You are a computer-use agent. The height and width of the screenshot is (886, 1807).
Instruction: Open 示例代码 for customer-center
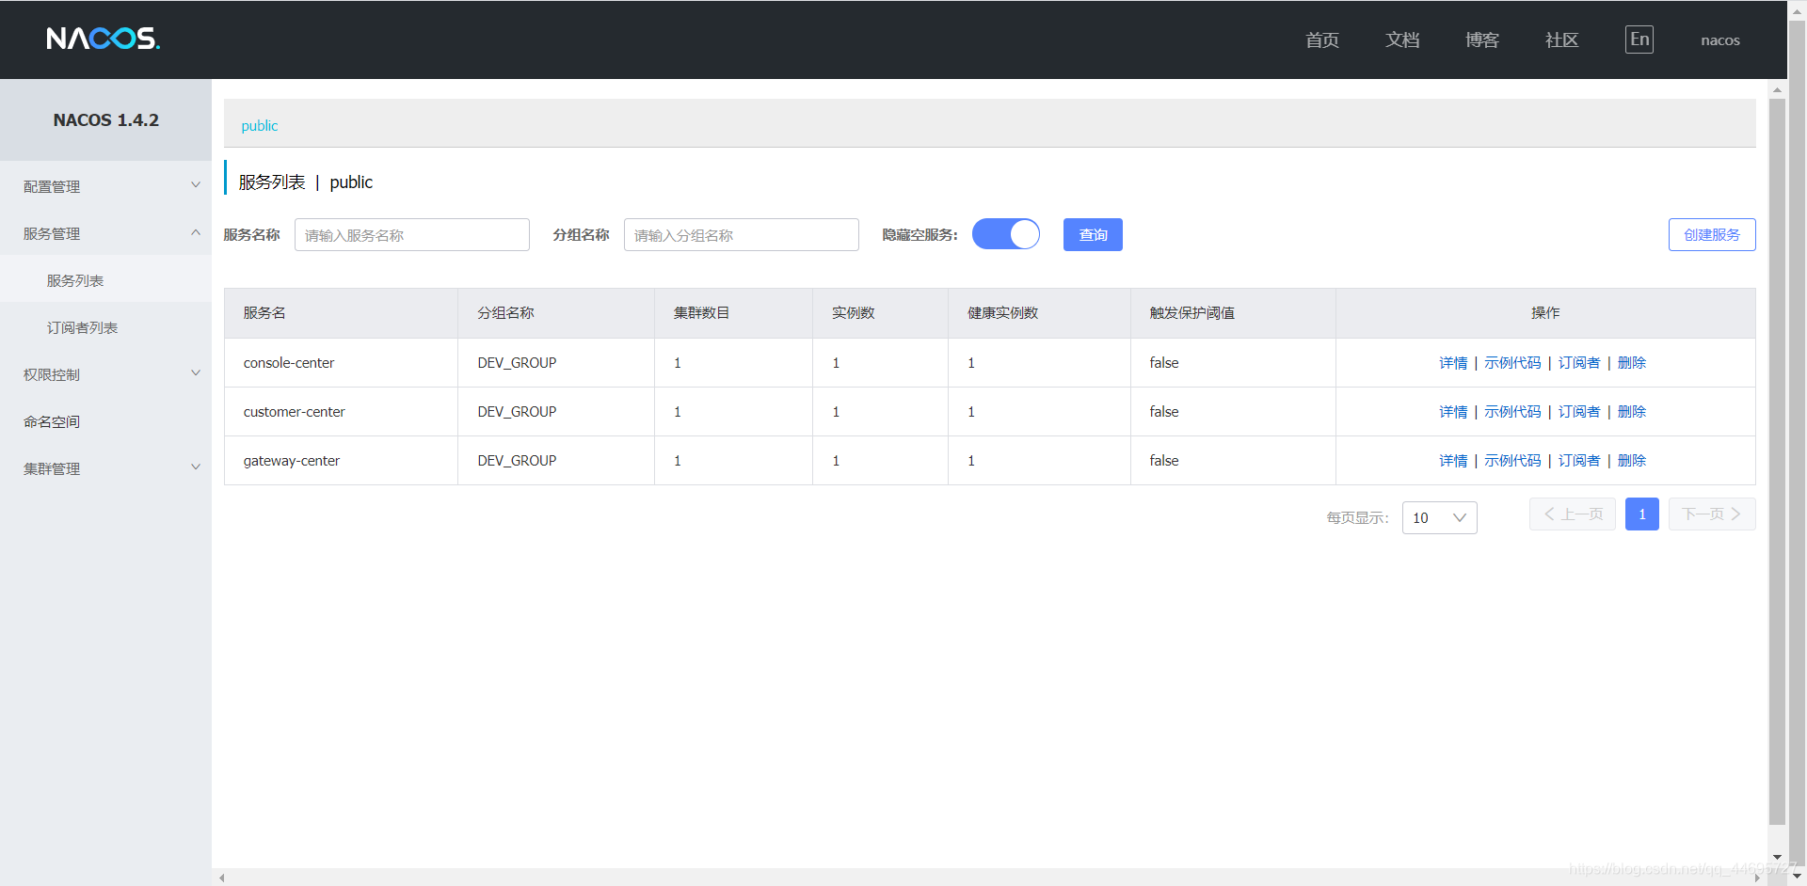(1512, 412)
